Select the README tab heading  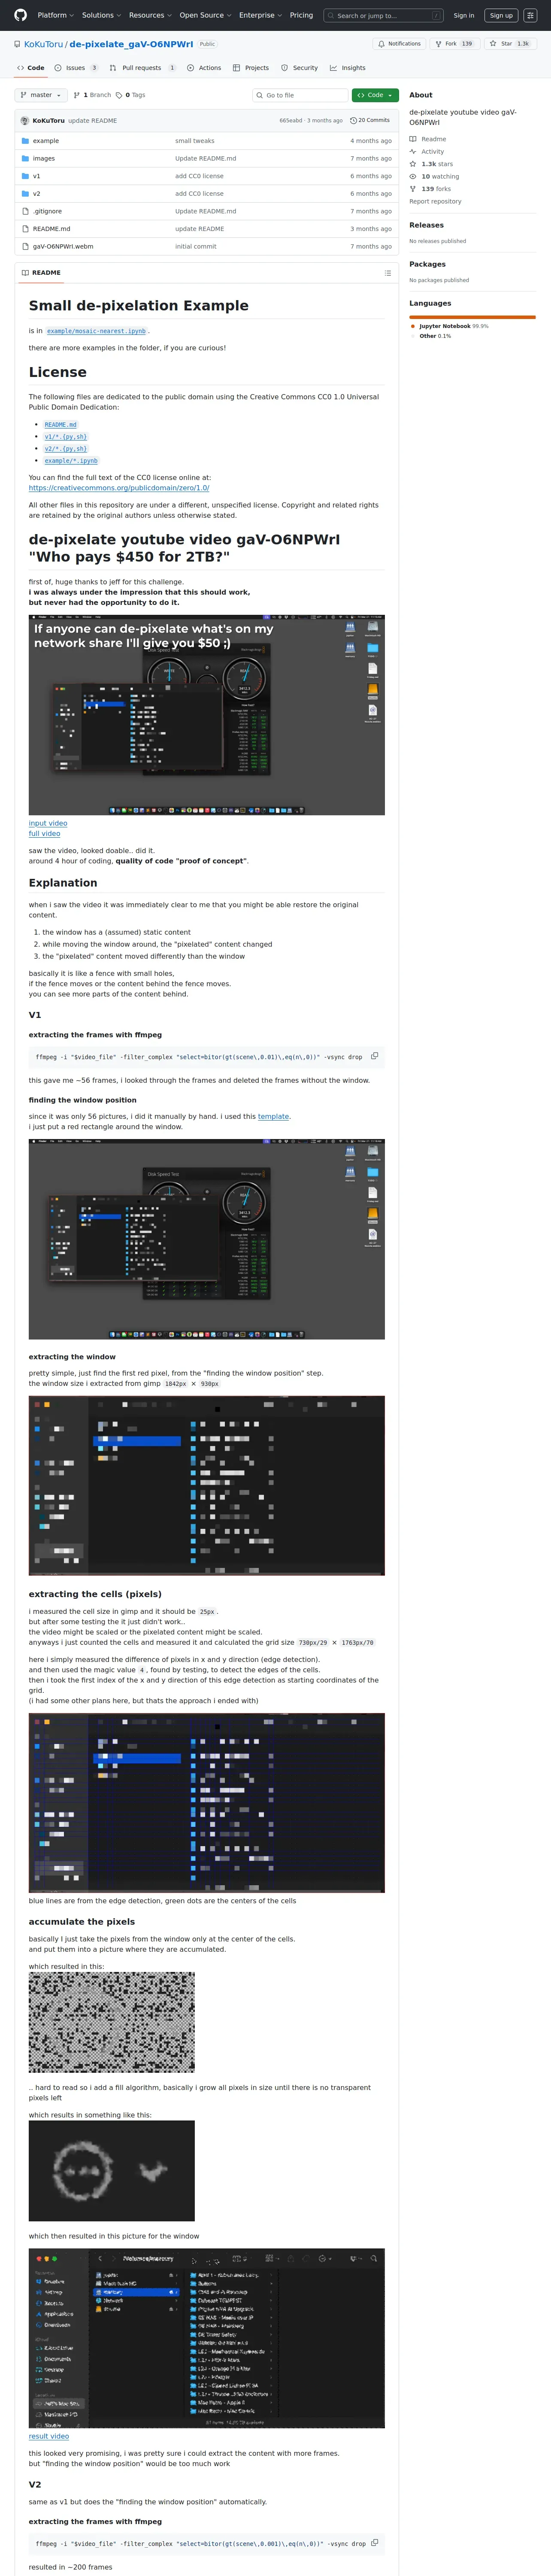tap(41, 273)
